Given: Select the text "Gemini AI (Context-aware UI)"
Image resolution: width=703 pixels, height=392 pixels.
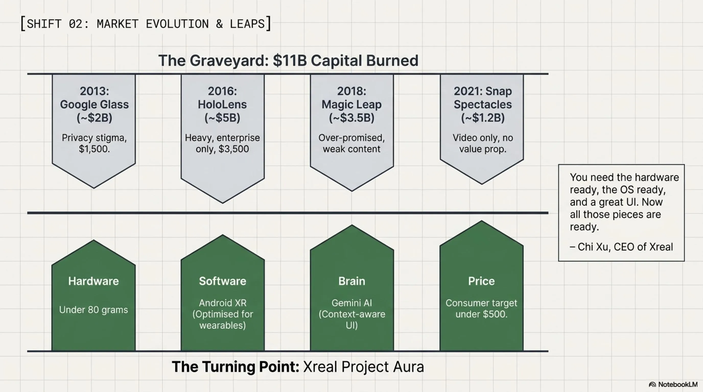Looking at the screenshot, I should point(351,314).
